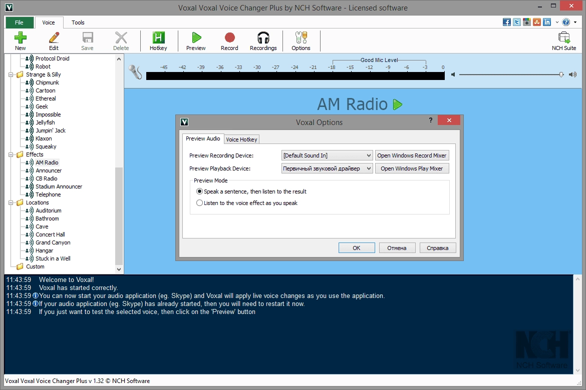This screenshot has height=390, width=586.
Task: Click the New voice plus icon
Action: coord(20,37)
